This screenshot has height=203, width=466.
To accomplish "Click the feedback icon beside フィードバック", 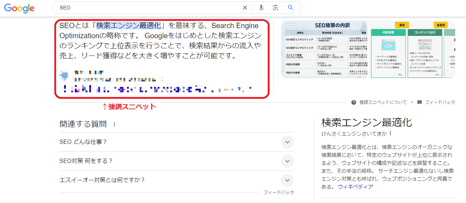I will (420, 102).
